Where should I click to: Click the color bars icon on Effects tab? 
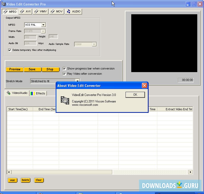point(33,93)
